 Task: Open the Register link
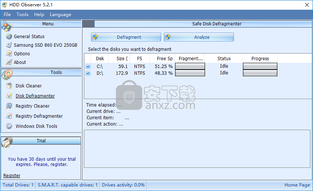point(12,175)
